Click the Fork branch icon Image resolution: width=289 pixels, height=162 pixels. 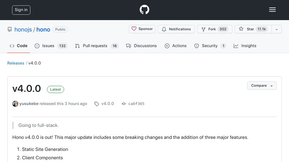pos(204,29)
